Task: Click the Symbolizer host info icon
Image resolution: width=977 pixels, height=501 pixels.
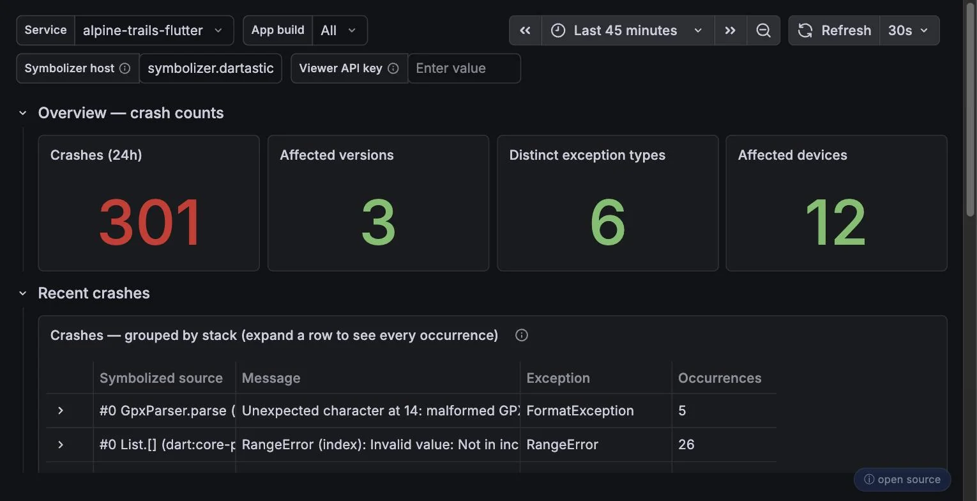Action: 125,68
